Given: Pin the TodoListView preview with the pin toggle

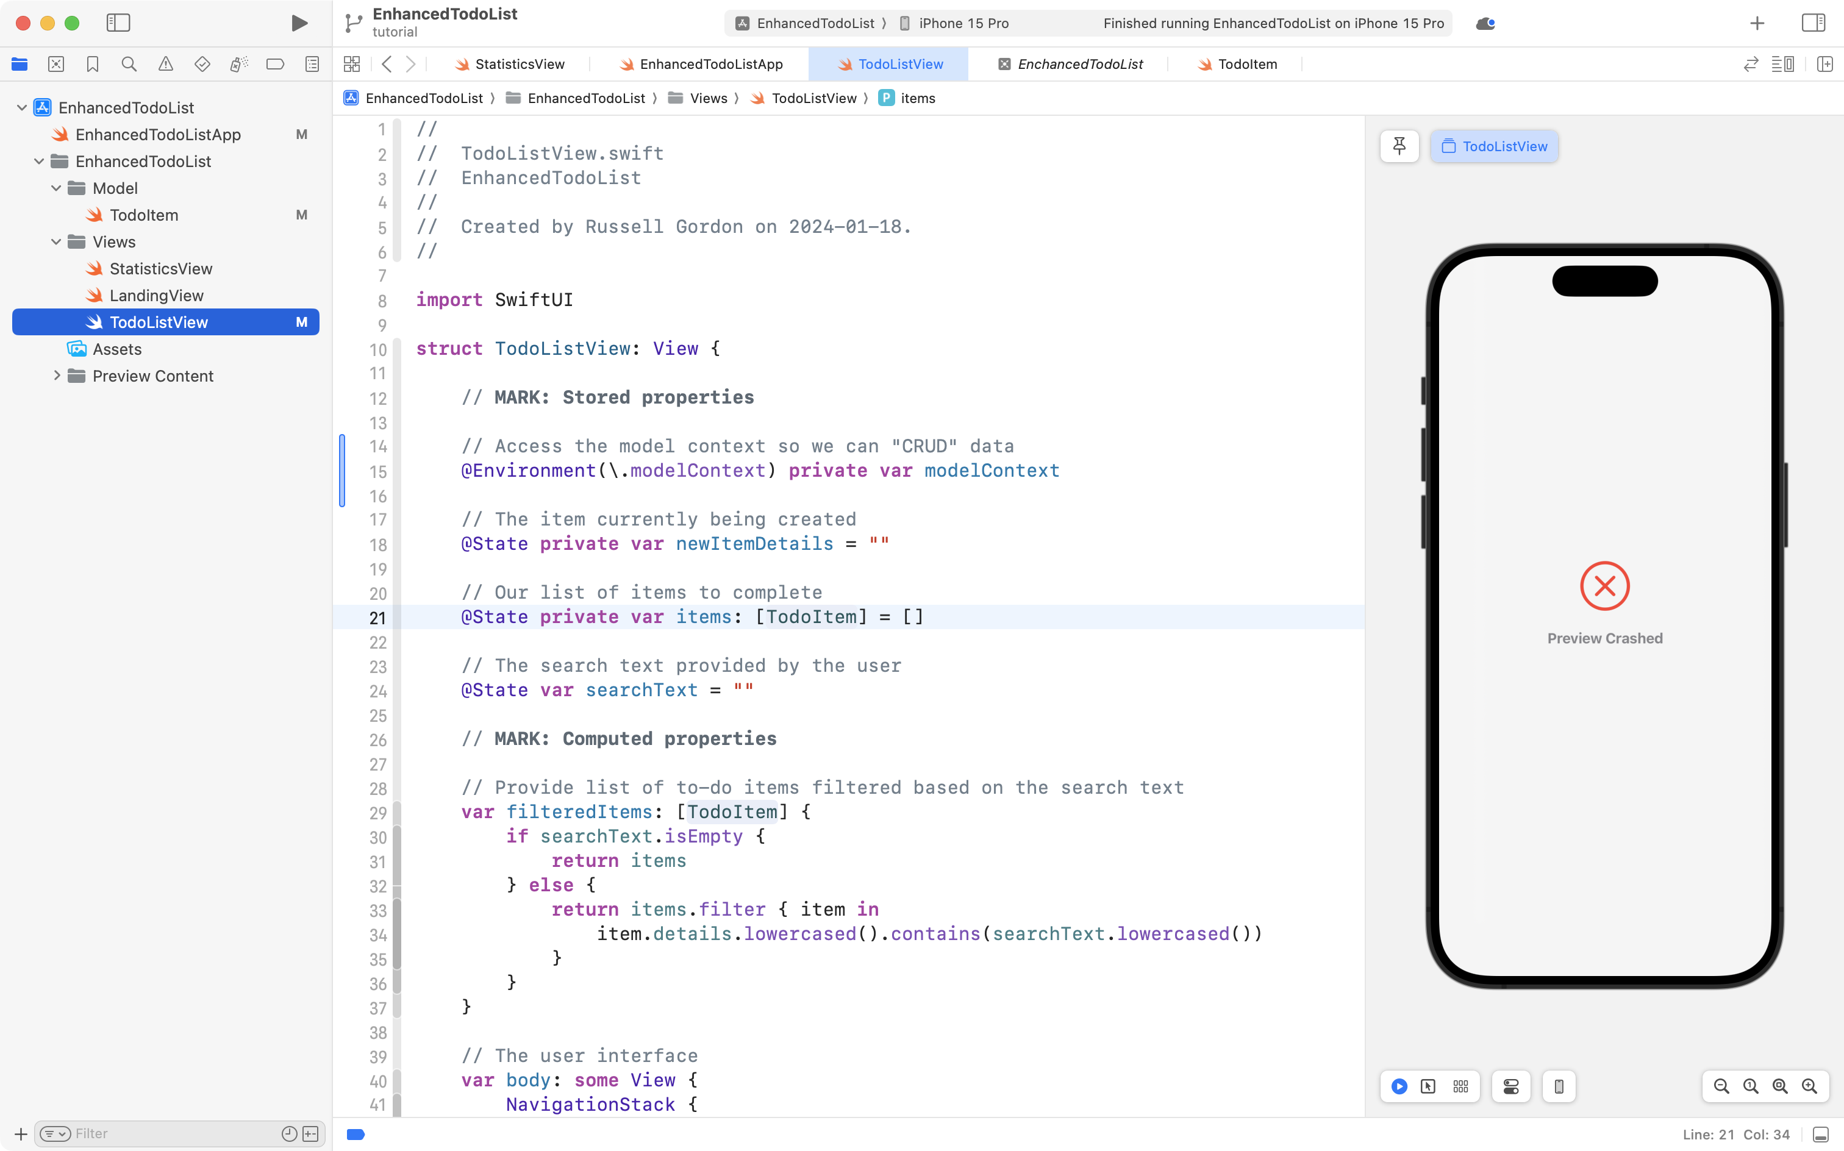Looking at the screenshot, I should tap(1399, 145).
